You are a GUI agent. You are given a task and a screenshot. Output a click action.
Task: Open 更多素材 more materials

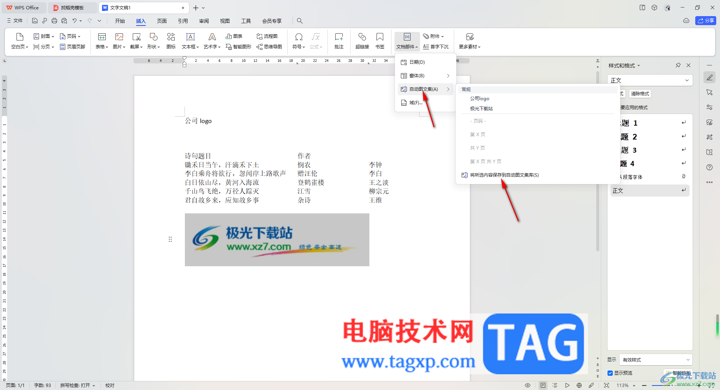tap(469, 41)
